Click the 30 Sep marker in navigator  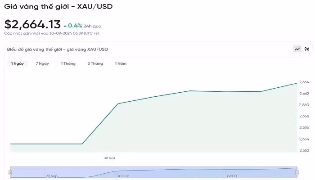pos(123,175)
